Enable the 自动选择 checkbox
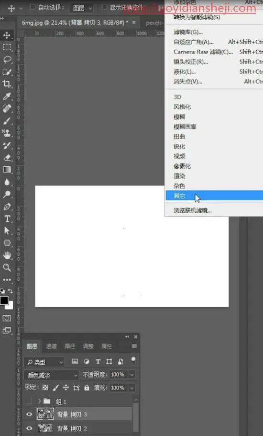Image resolution: width=263 pixels, height=436 pixels. click(x=33, y=7)
